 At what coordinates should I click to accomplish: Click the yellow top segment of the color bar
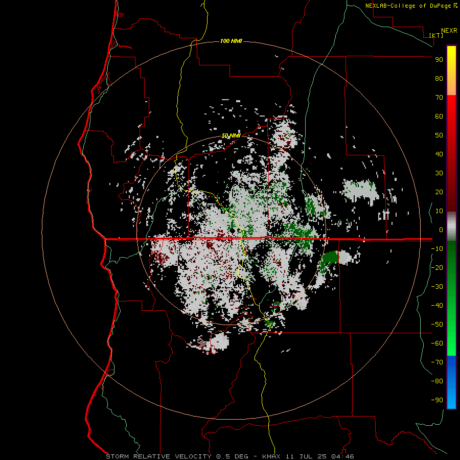451,71
